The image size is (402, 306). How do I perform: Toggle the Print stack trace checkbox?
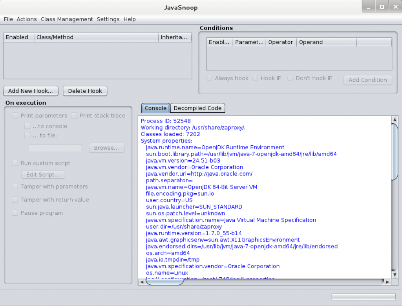(x=74, y=115)
